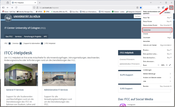Open the ATOSS bookmark
This screenshot has height=107, width=175.
(x=39, y=12)
